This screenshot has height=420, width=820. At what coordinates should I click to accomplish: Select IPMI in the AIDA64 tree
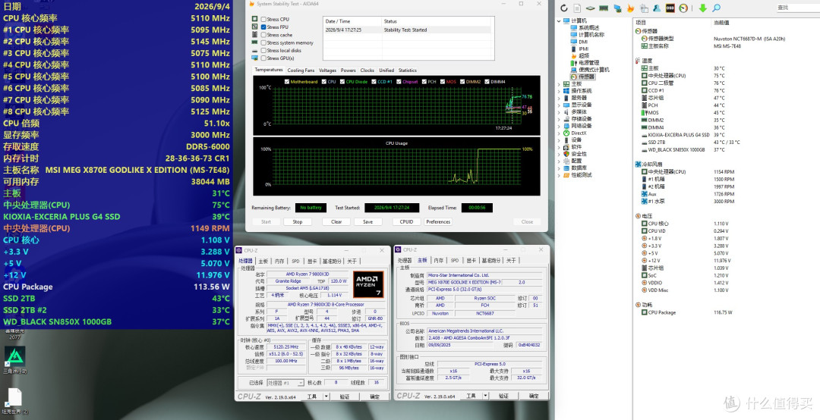click(584, 49)
